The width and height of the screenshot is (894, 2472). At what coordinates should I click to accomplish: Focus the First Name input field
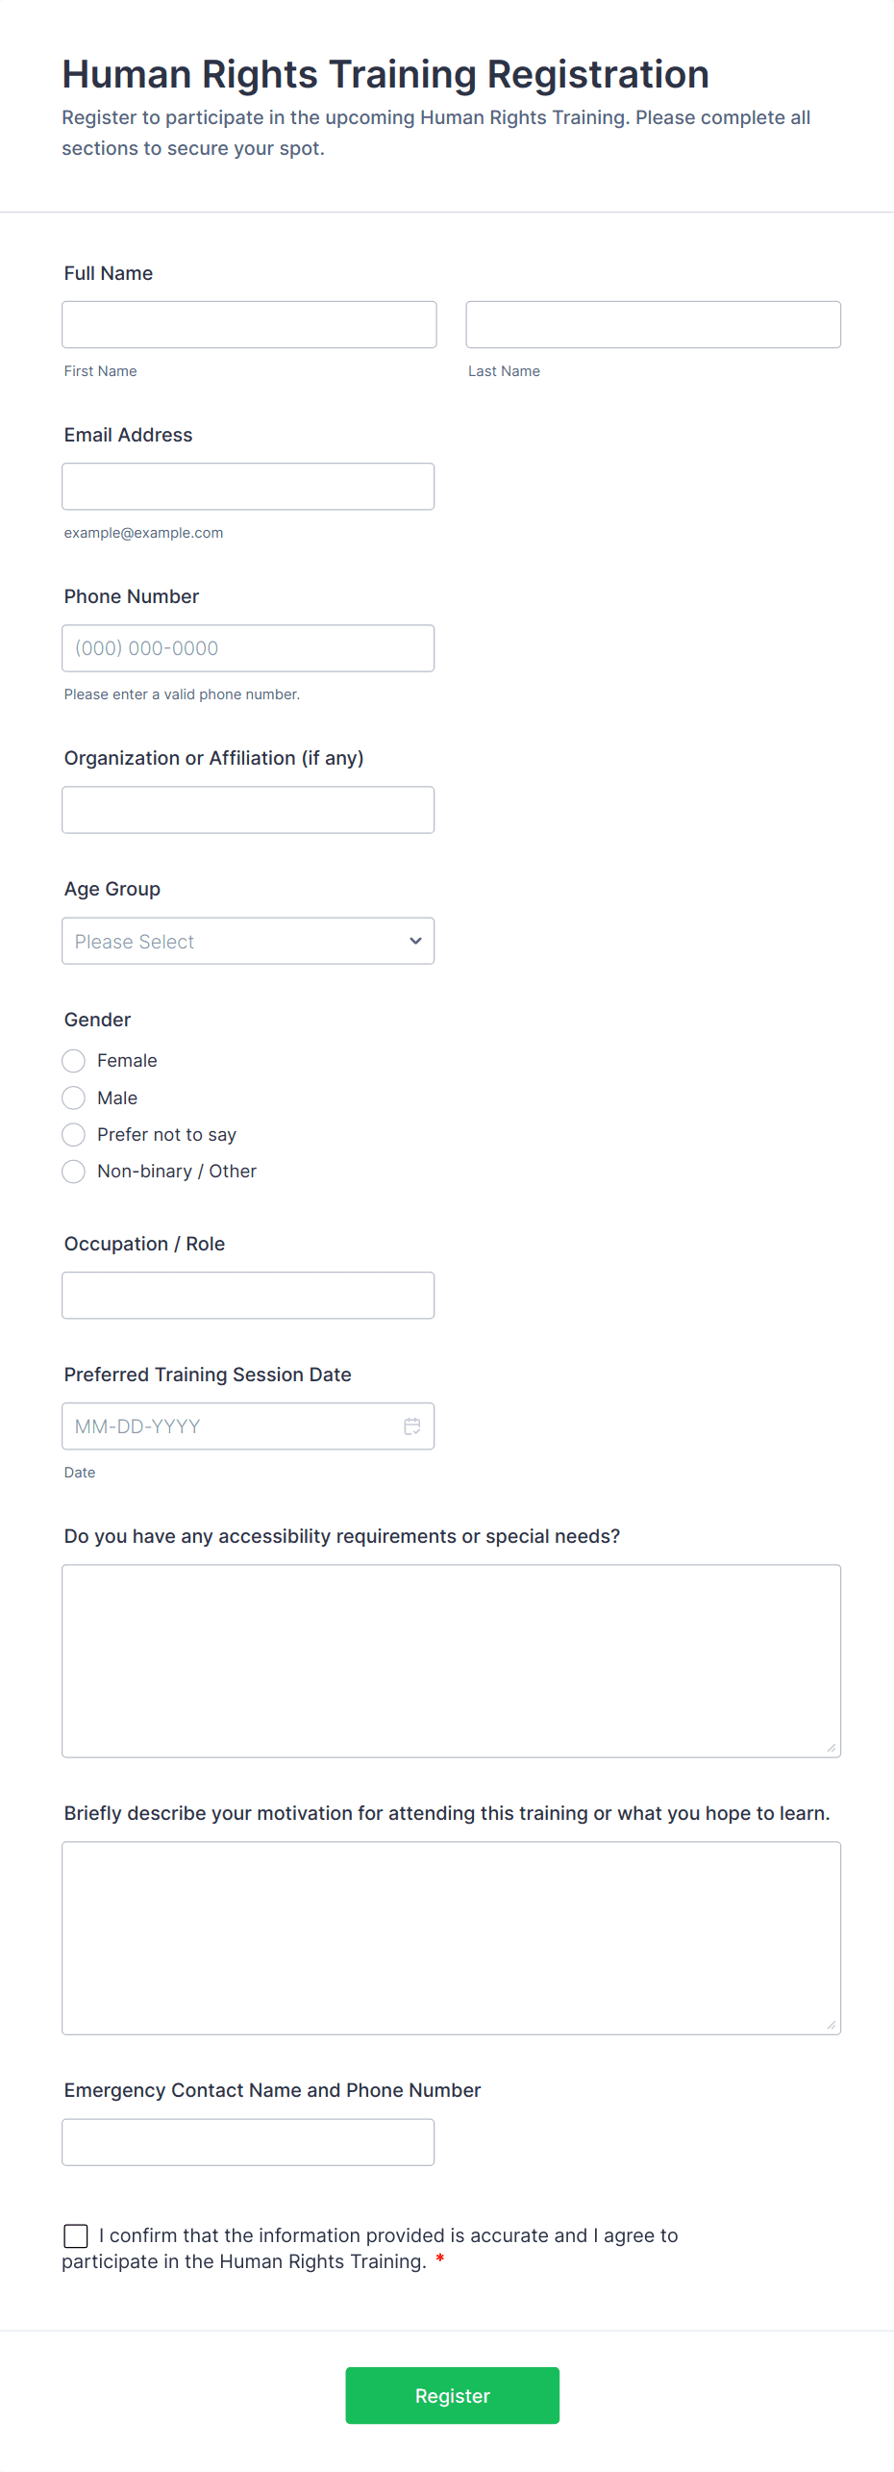249,325
